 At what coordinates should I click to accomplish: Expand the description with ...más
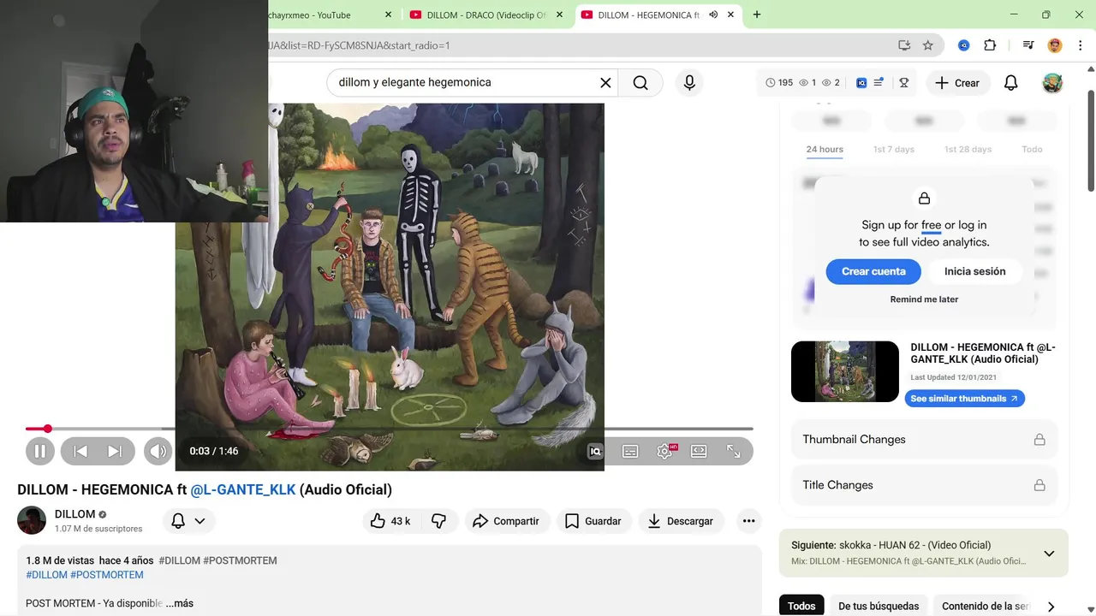(179, 603)
